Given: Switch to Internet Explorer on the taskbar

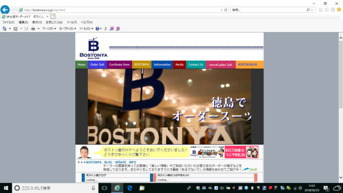Looking at the screenshot, I should point(117,188).
